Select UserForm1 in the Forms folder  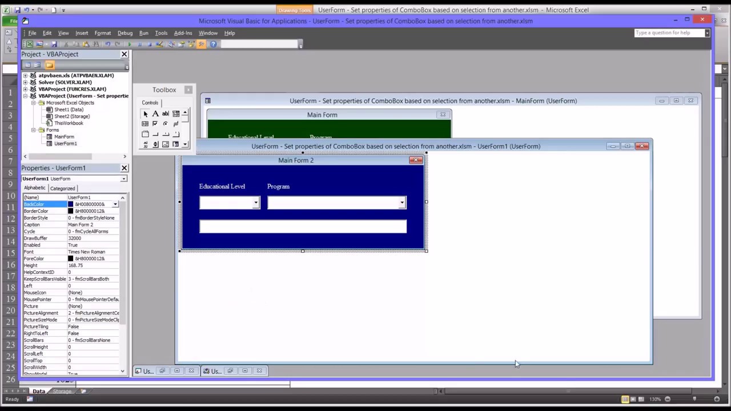click(65, 144)
